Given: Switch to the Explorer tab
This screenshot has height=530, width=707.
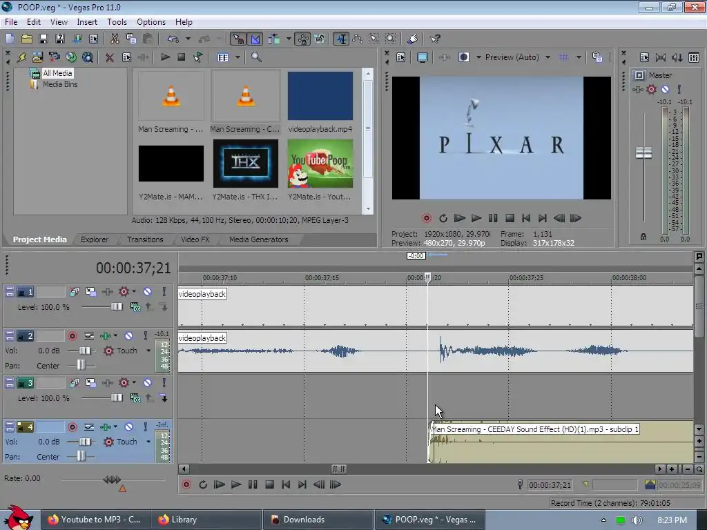Looking at the screenshot, I should pyautogui.click(x=94, y=239).
